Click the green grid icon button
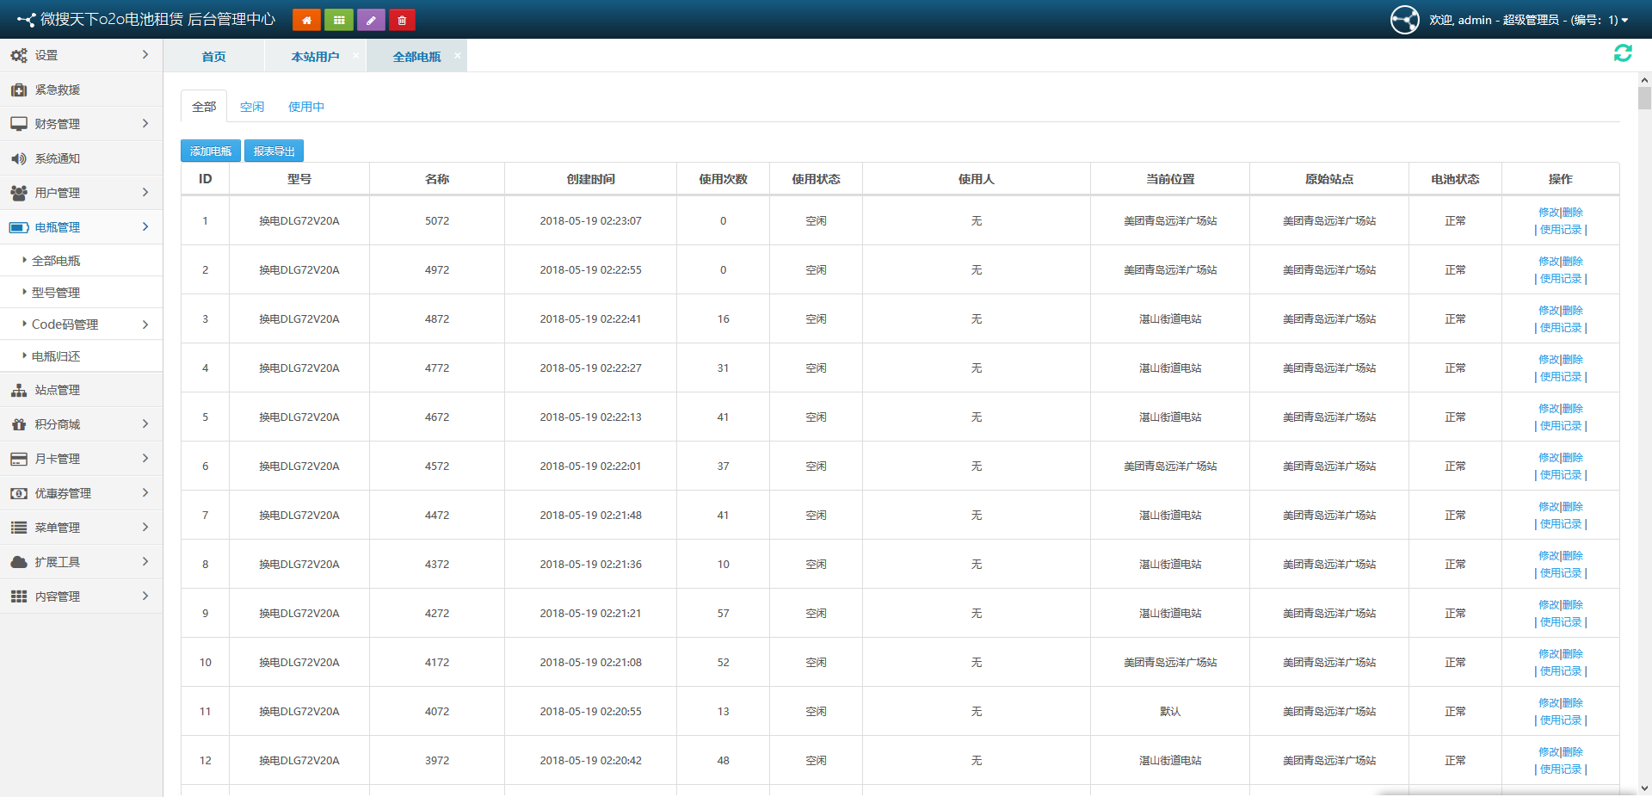This screenshot has width=1652, height=797. coord(339,20)
